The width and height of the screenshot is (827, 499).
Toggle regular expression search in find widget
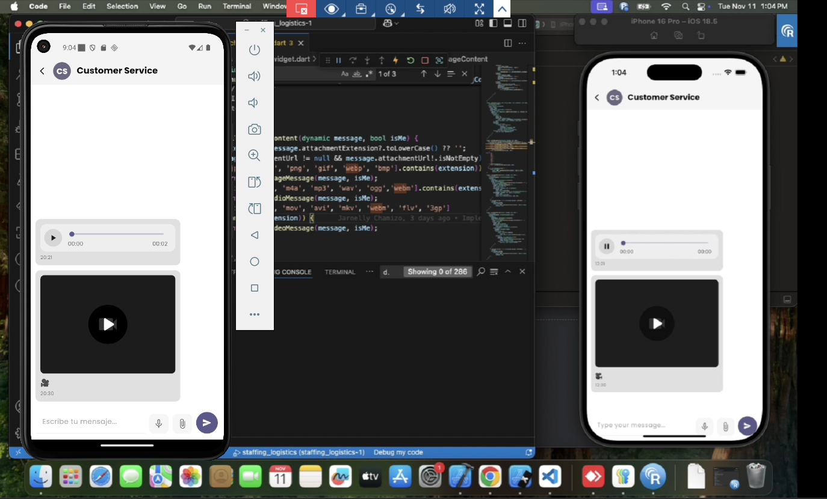click(x=368, y=74)
